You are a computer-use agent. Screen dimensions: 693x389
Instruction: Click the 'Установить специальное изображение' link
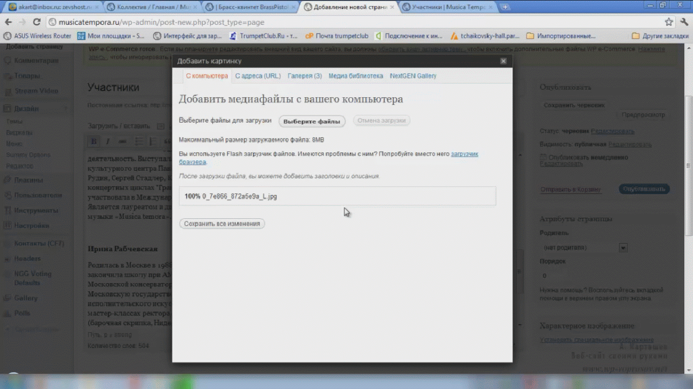click(x=597, y=340)
